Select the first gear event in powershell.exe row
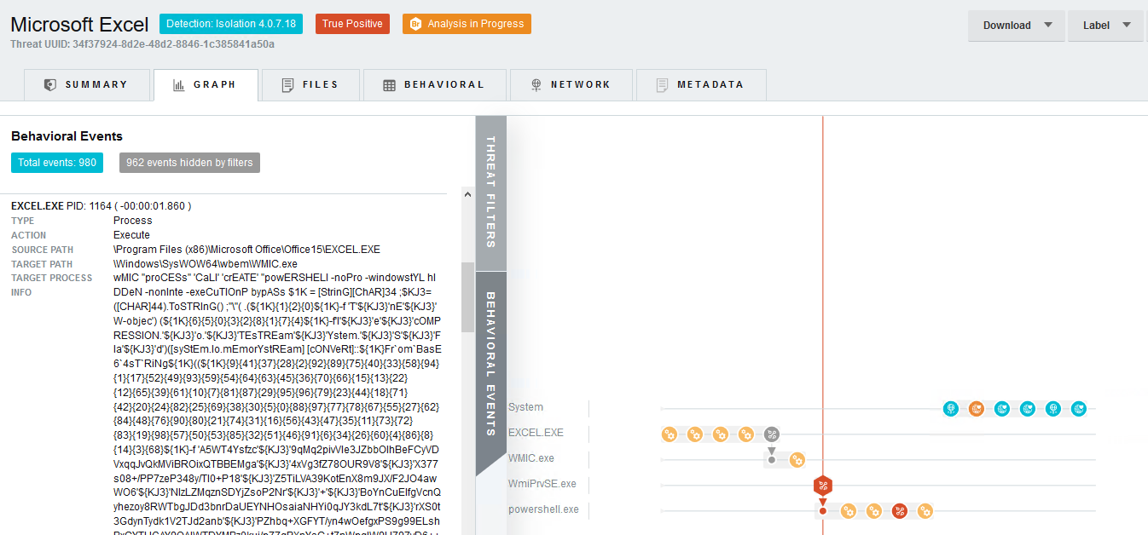 (849, 511)
